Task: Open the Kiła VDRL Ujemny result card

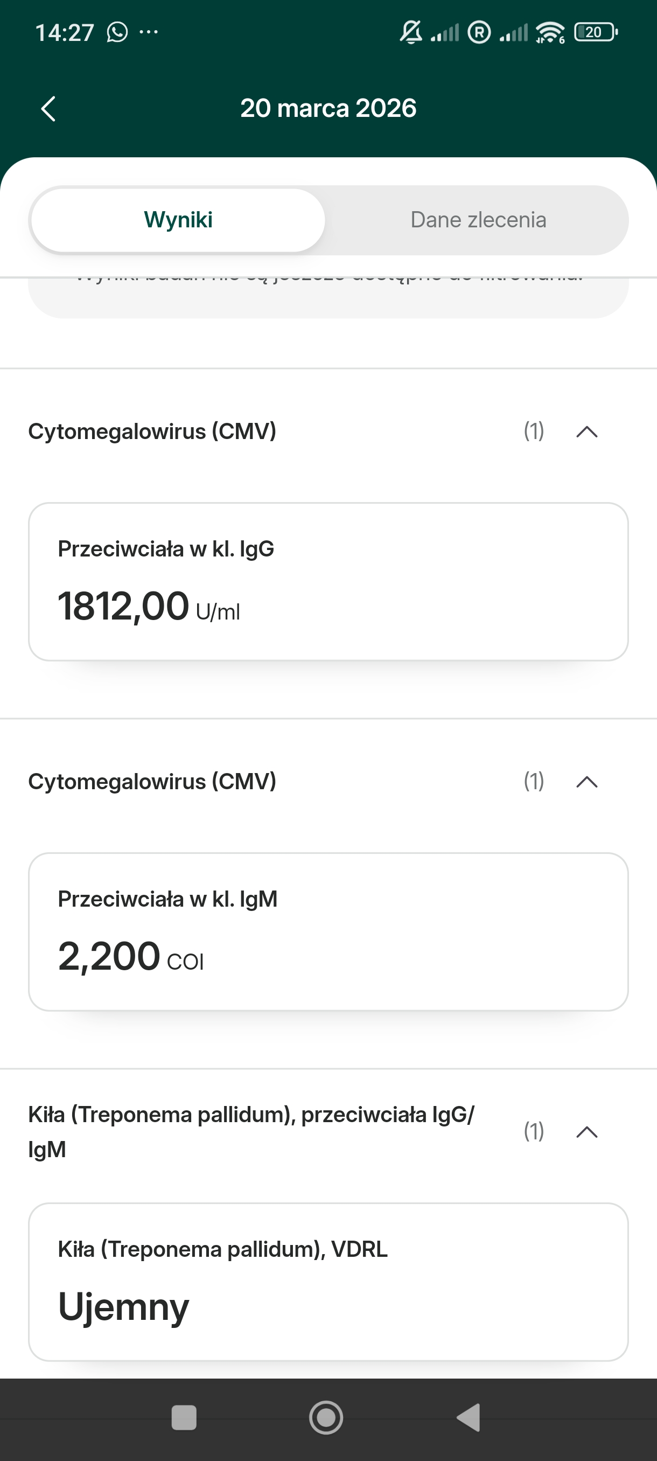Action: click(x=328, y=1281)
